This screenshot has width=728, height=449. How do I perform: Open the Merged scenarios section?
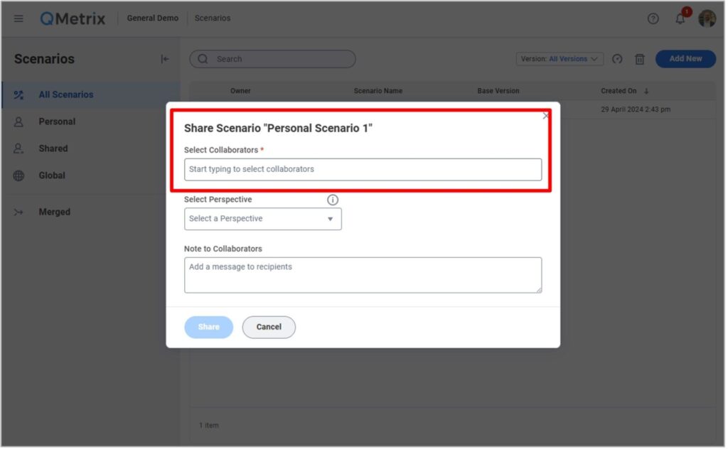pos(54,212)
